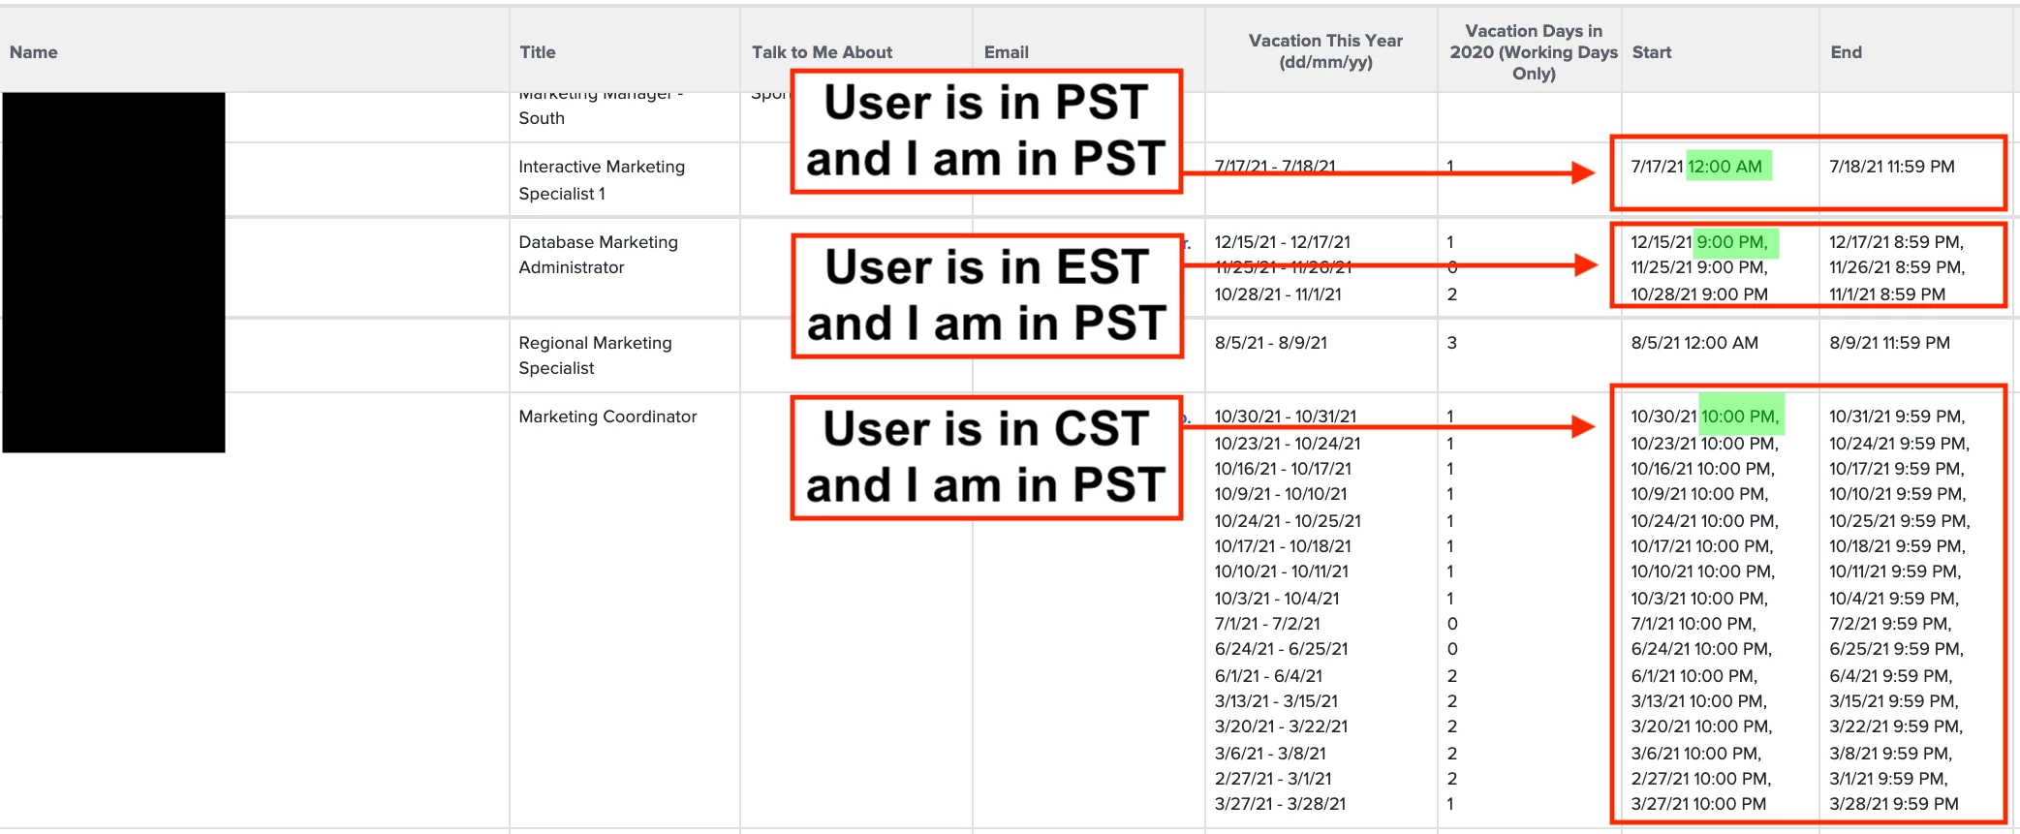Click the end value 3/28/21 9:59 PM

tap(1894, 804)
